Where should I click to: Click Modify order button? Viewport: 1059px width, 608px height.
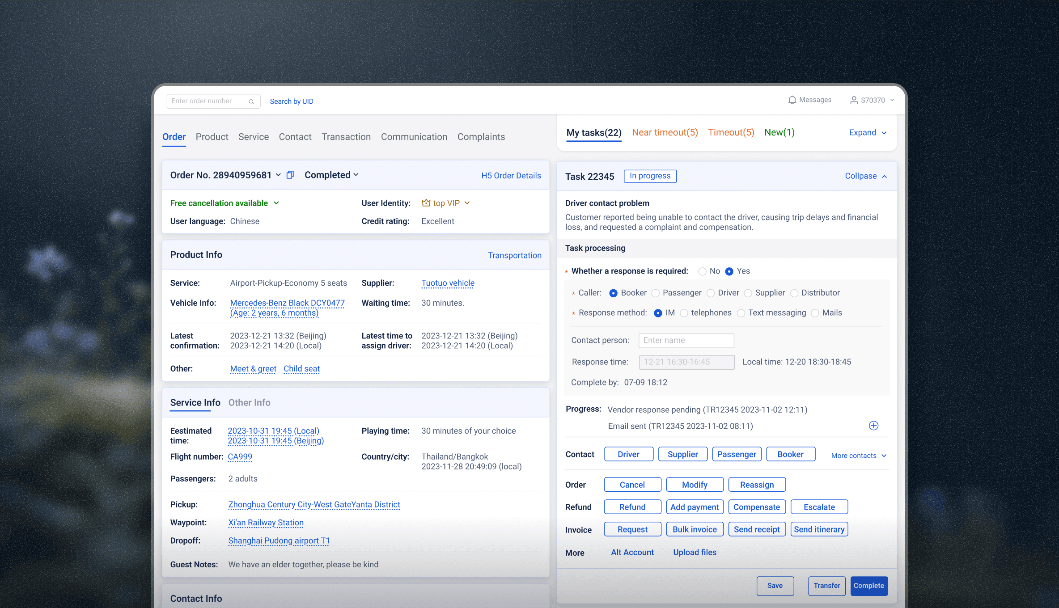pyautogui.click(x=695, y=485)
